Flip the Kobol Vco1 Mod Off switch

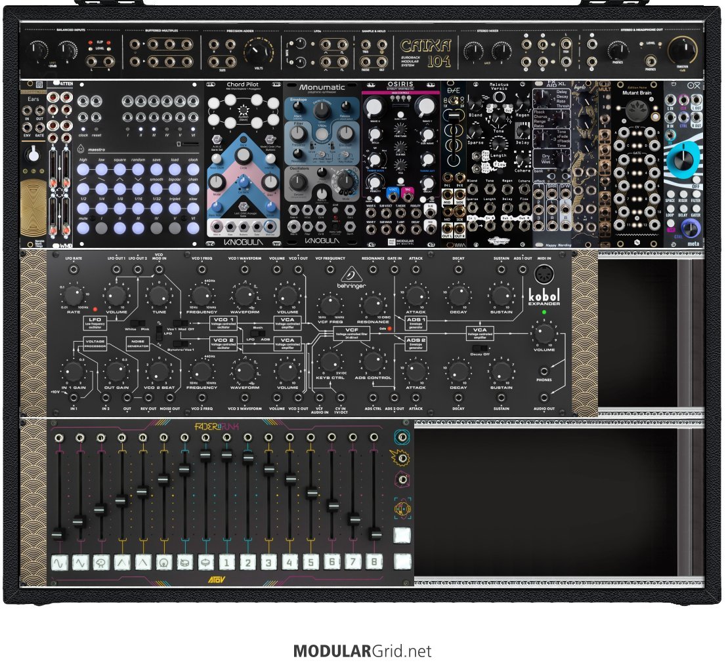point(181,323)
